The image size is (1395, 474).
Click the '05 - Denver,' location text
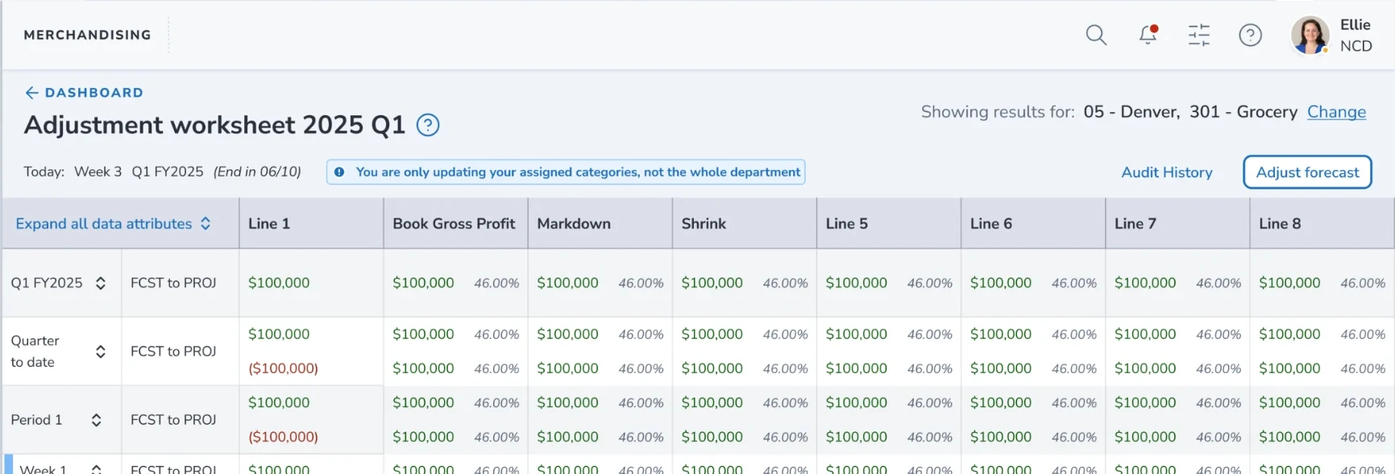pos(1131,112)
